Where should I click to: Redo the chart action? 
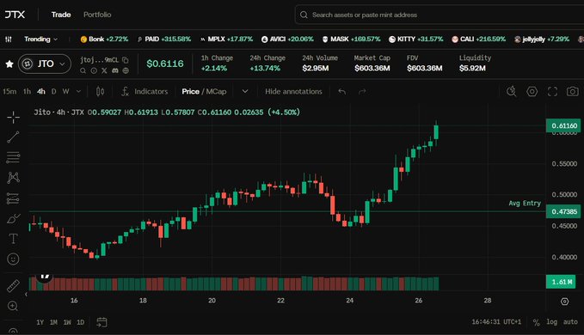click(x=362, y=91)
